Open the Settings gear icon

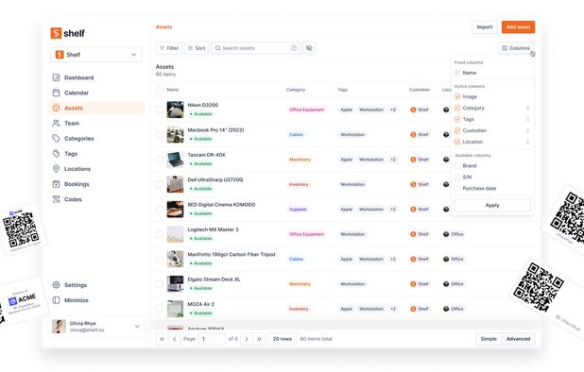(x=57, y=285)
